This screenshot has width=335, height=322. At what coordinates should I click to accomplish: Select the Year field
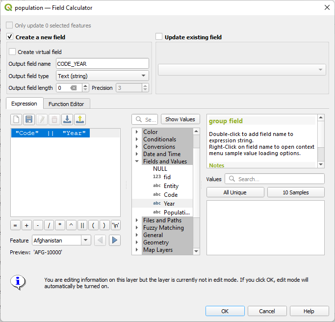coord(162,203)
